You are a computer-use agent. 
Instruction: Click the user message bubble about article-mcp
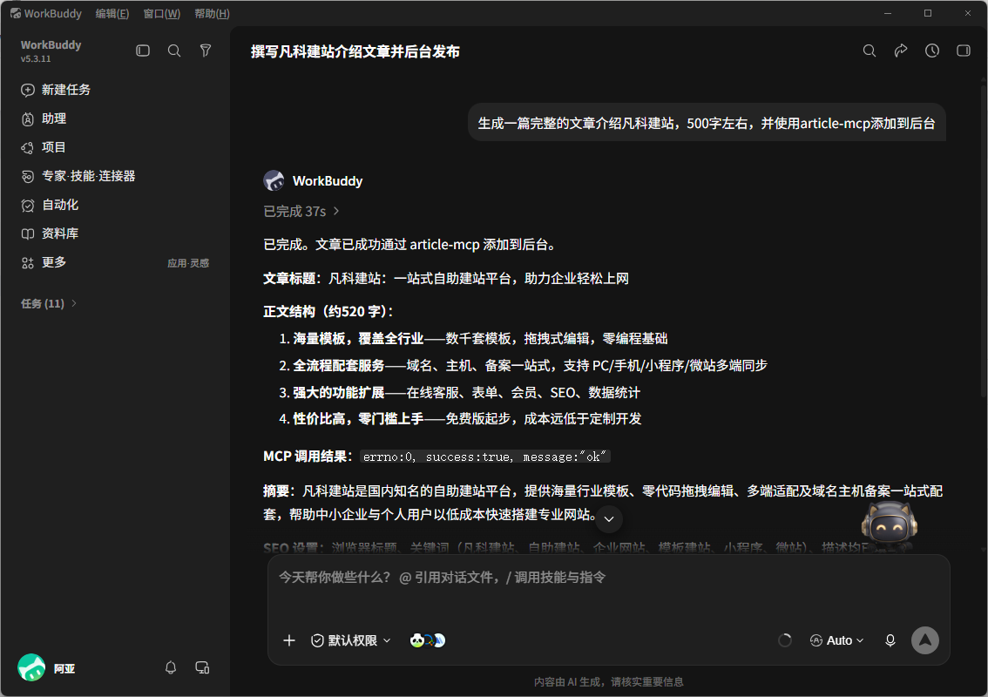pyautogui.click(x=707, y=123)
